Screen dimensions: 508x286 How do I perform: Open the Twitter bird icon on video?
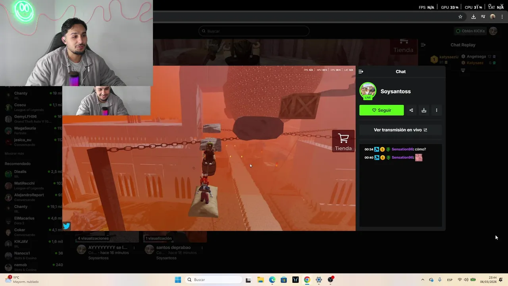pyautogui.click(x=66, y=226)
